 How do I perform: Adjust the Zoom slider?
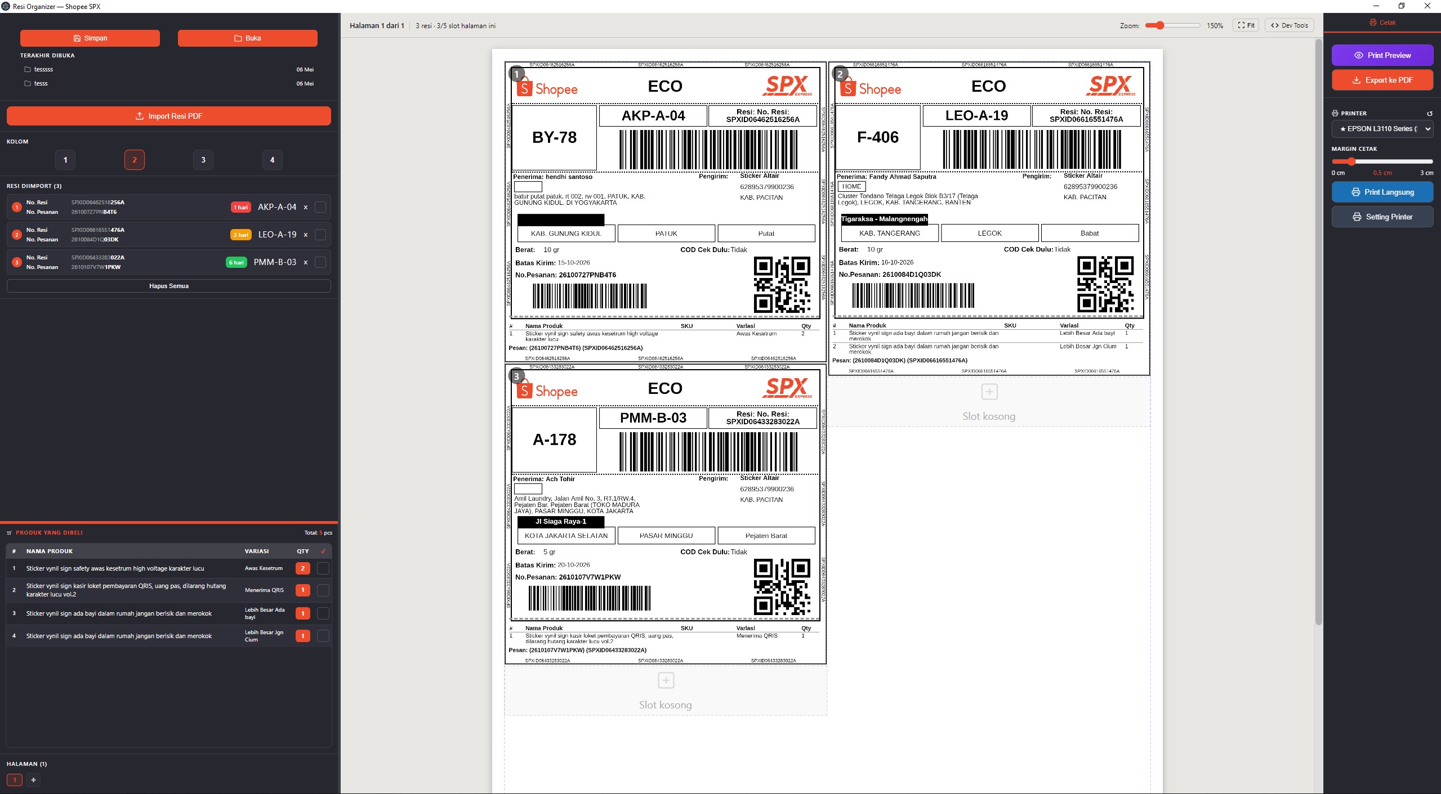click(x=1172, y=25)
